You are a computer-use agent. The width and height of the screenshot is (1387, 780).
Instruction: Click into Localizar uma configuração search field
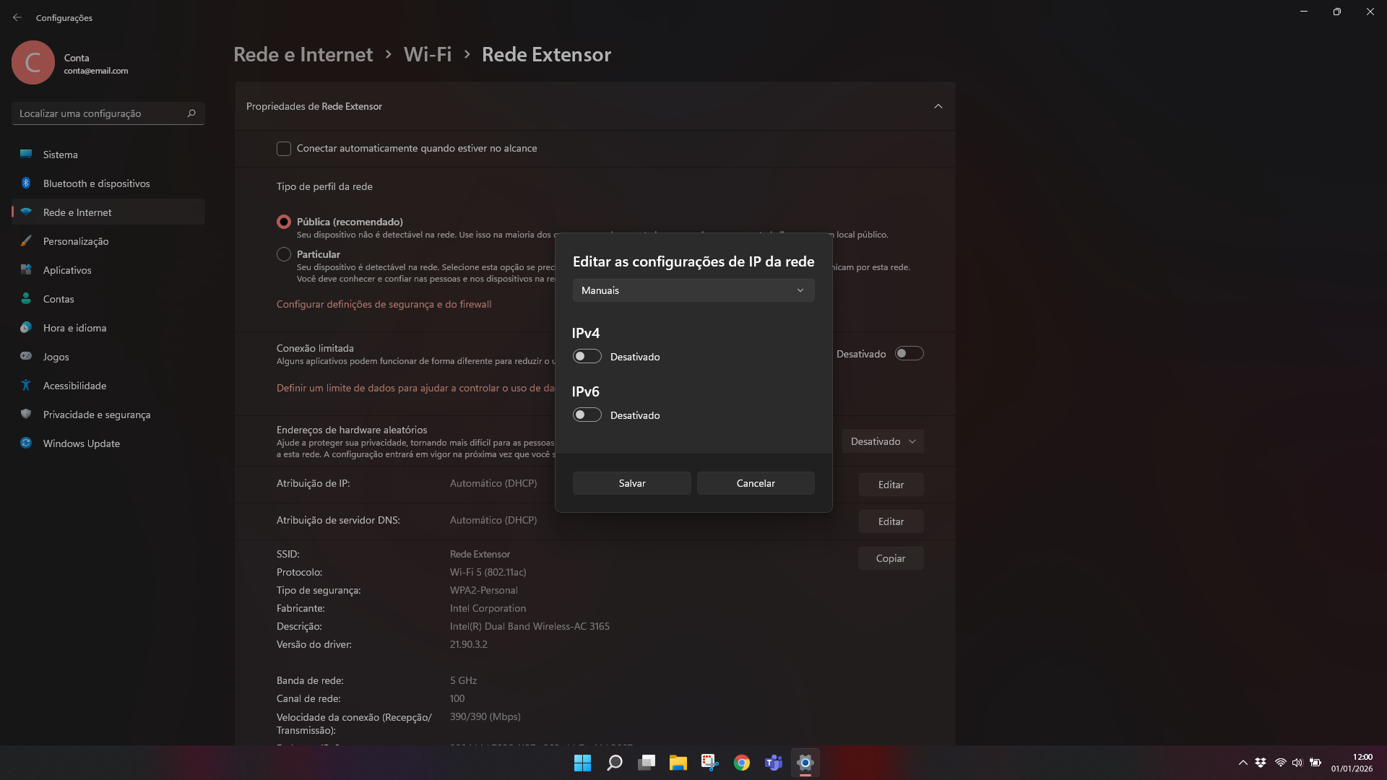(98, 113)
